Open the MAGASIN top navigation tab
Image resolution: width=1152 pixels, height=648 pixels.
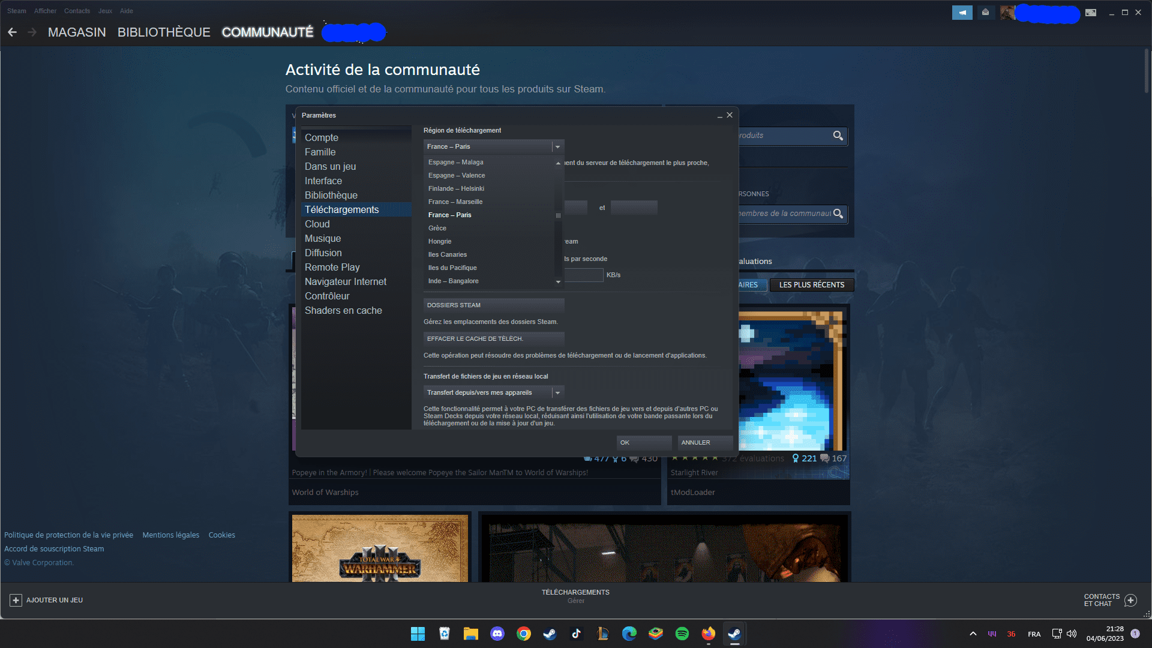[x=77, y=32]
